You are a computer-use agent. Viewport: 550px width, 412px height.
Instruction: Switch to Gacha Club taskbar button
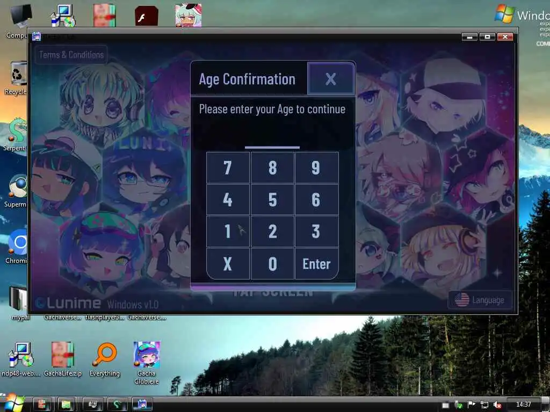[142, 404]
